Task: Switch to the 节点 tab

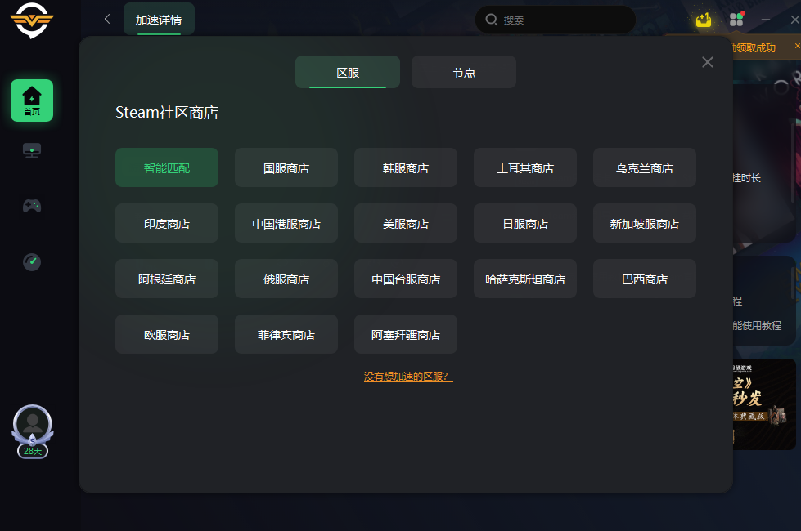Action: point(464,72)
